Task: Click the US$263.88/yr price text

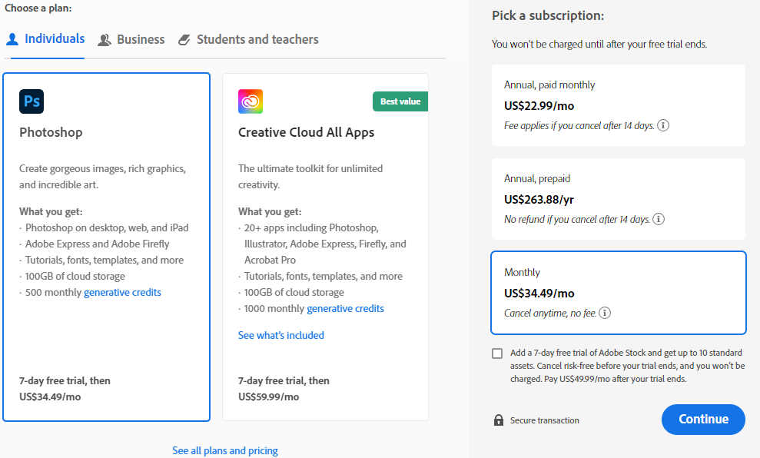Action: (x=539, y=199)
